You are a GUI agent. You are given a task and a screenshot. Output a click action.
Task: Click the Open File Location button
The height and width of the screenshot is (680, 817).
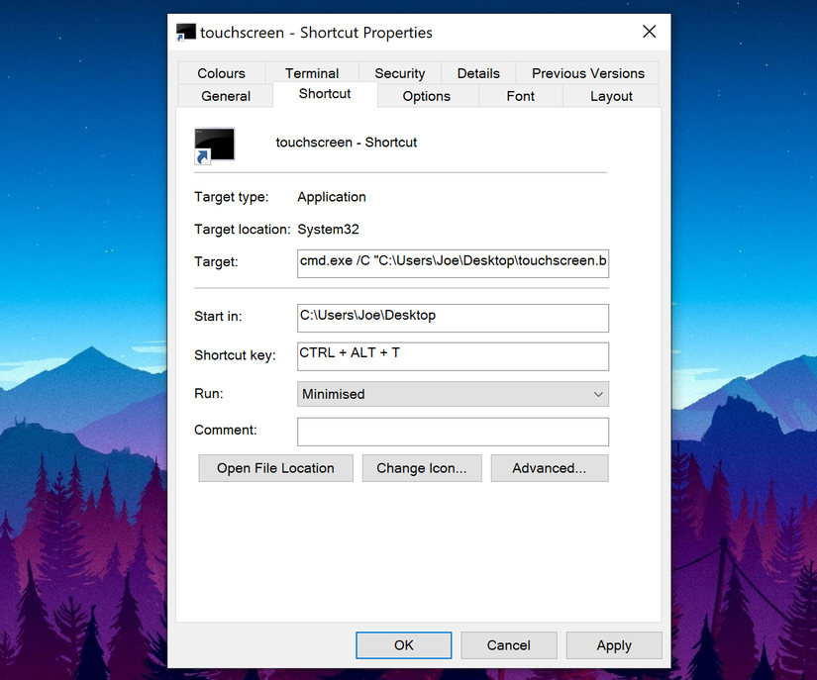pyautogui.click(x=275, y=468)
